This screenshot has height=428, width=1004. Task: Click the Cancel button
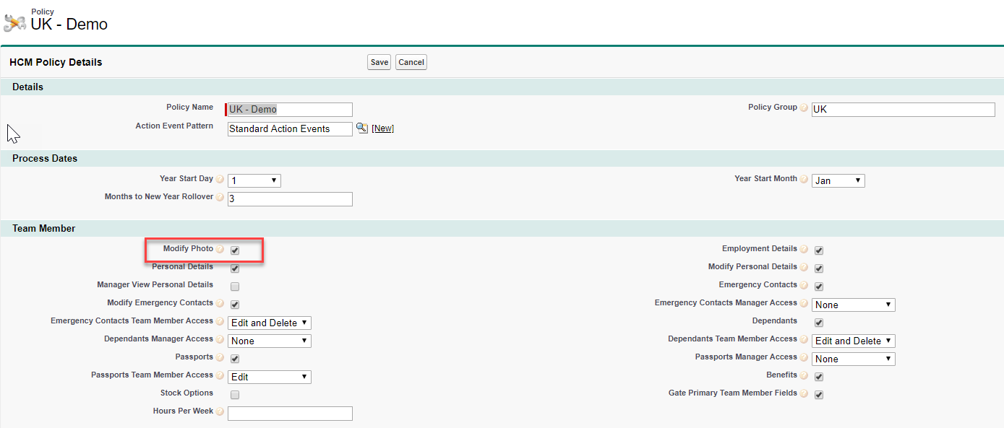(411, 62)
